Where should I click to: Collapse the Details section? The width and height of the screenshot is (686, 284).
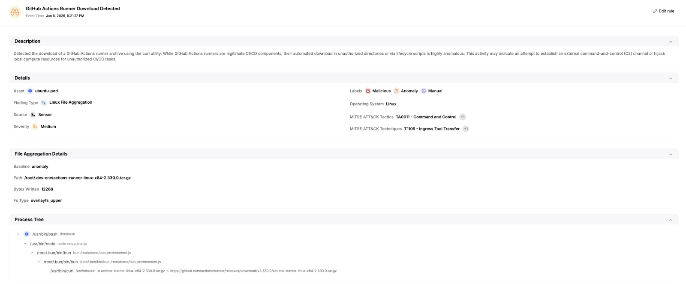(x=671, y=78)
